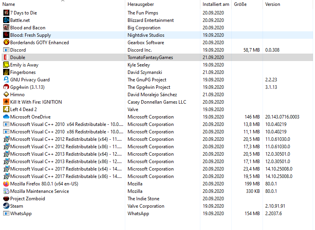Click Steam version 2.10.91.91

pos(275,206)
